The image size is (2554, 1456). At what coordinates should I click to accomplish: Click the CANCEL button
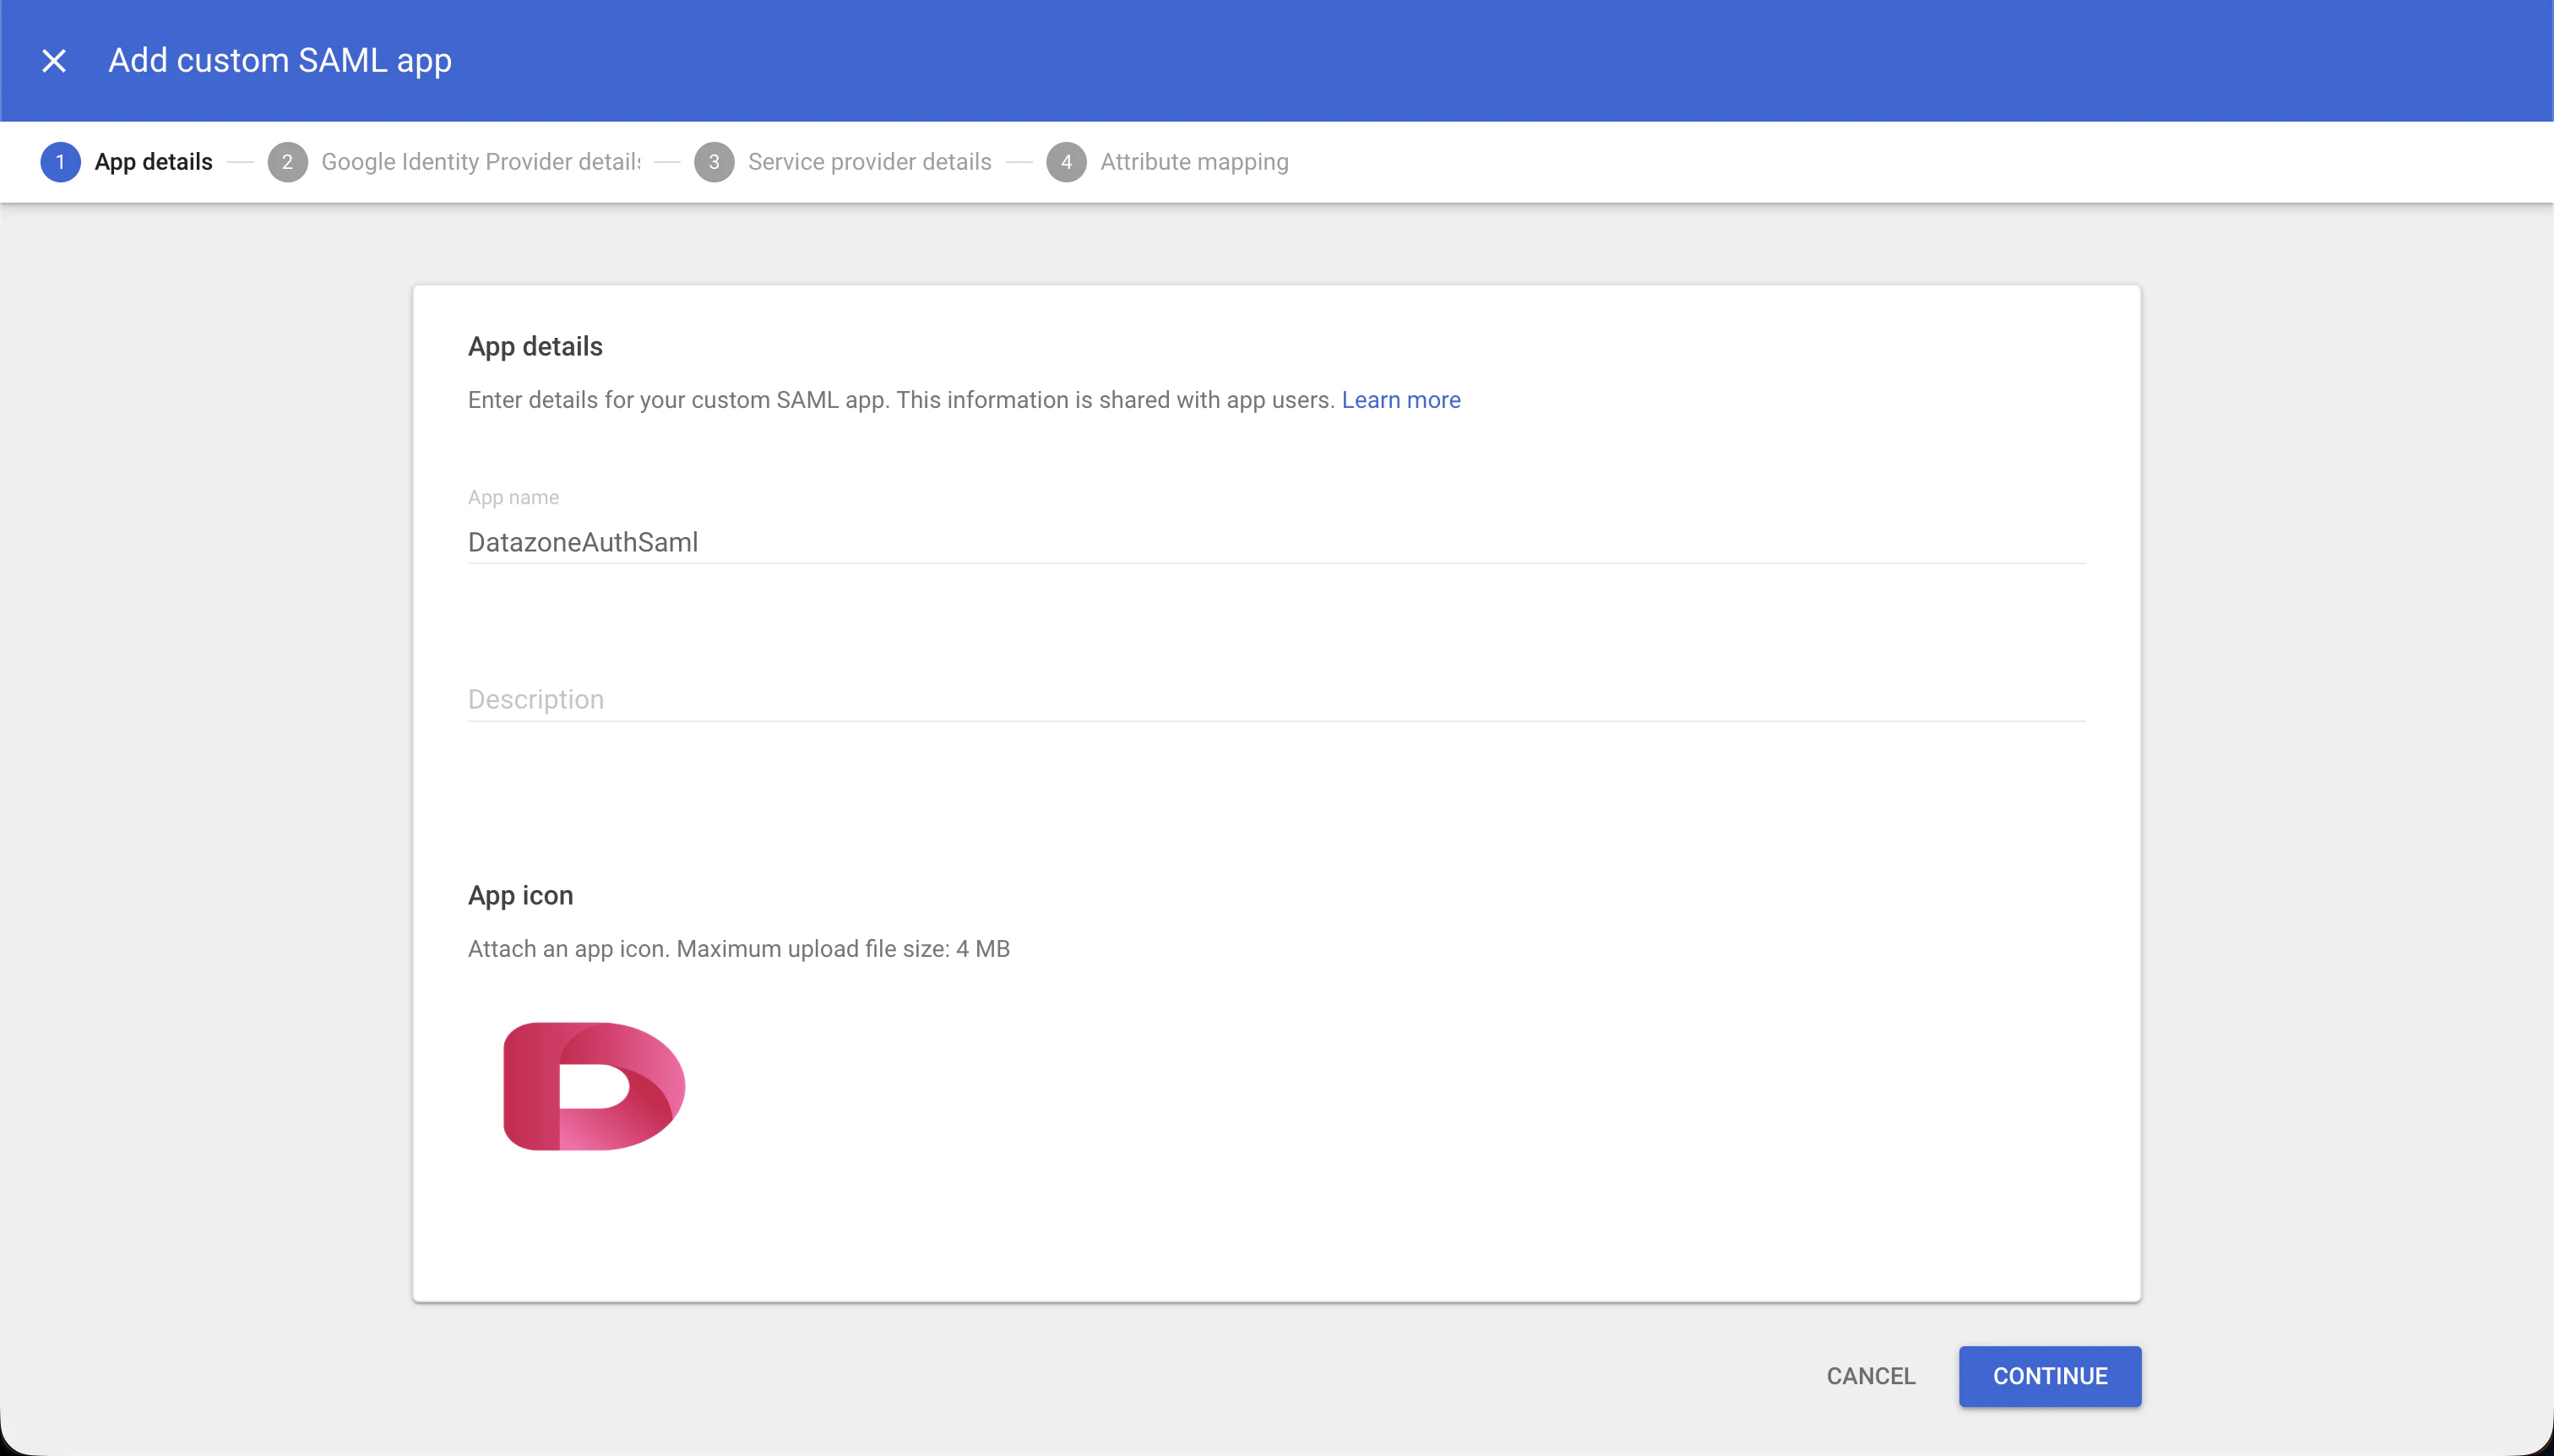1869,1376
